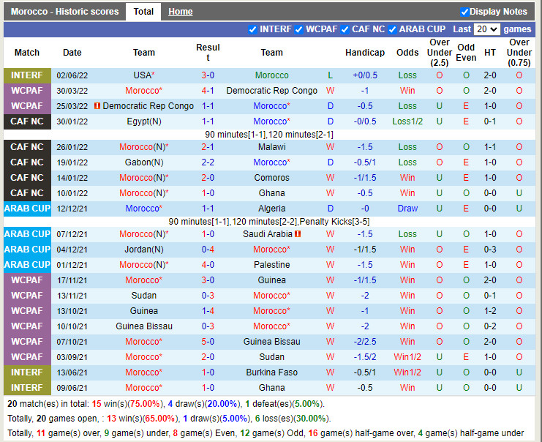Select the Palestine team link
This screenshot has height=442, width=542.
coord(271,265)
